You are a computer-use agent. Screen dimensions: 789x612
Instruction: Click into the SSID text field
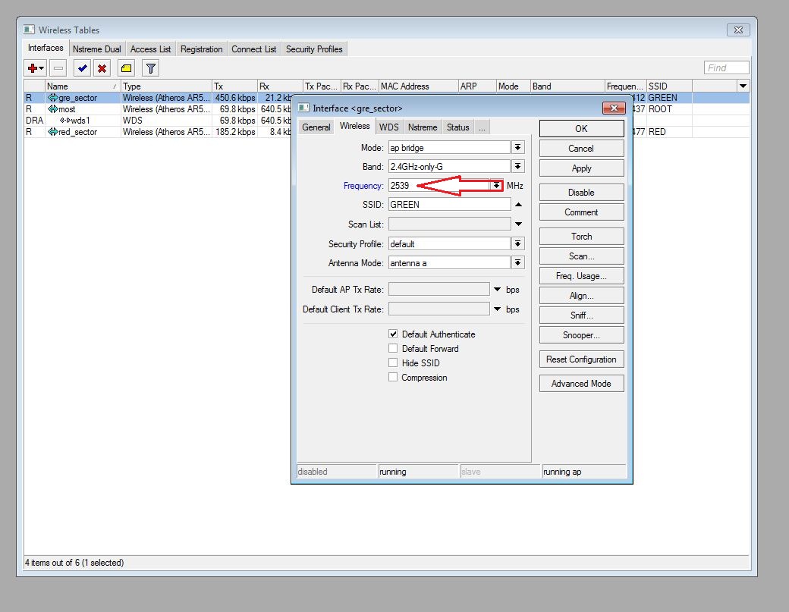pos(449,205)
